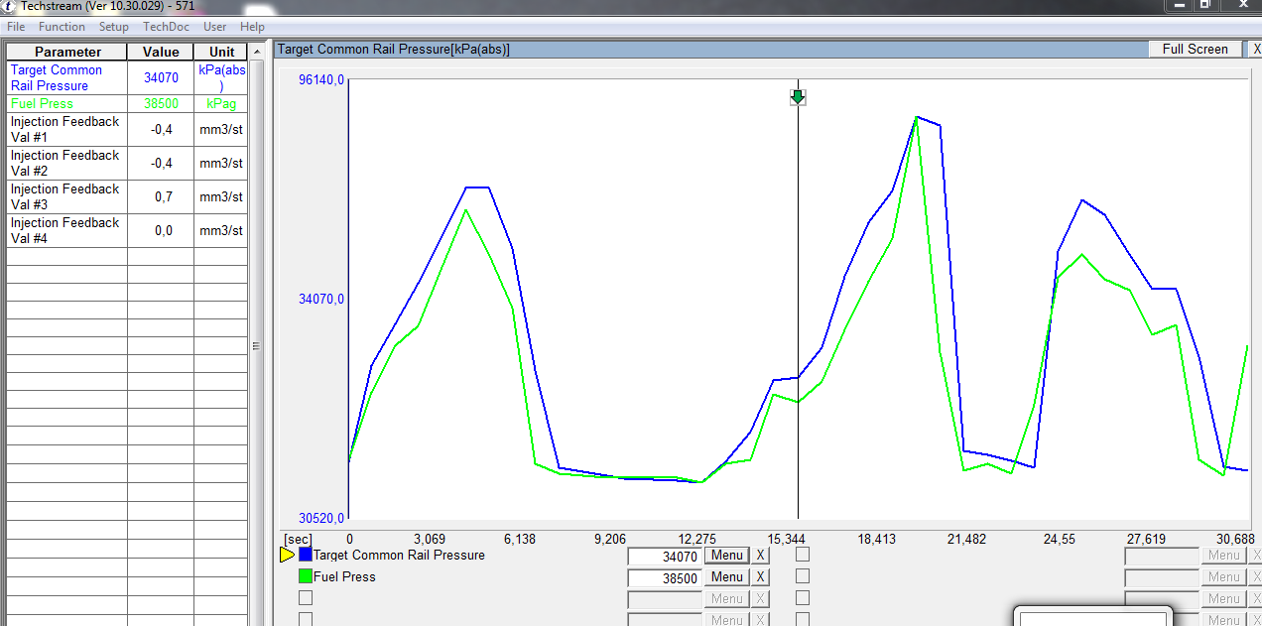Toggle the checkbox right of Target Rail Pressure row

click(x=803, y=556)
